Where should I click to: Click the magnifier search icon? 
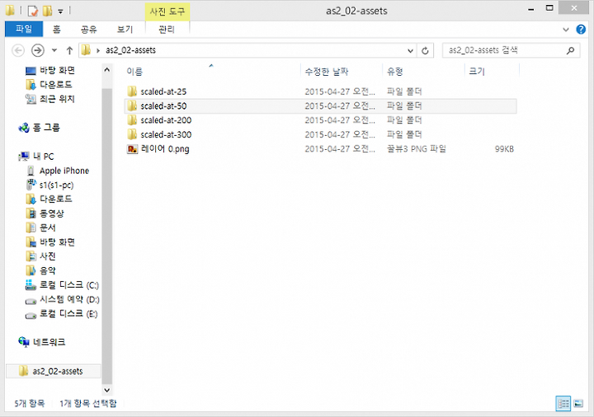click(x=570, y=50)
